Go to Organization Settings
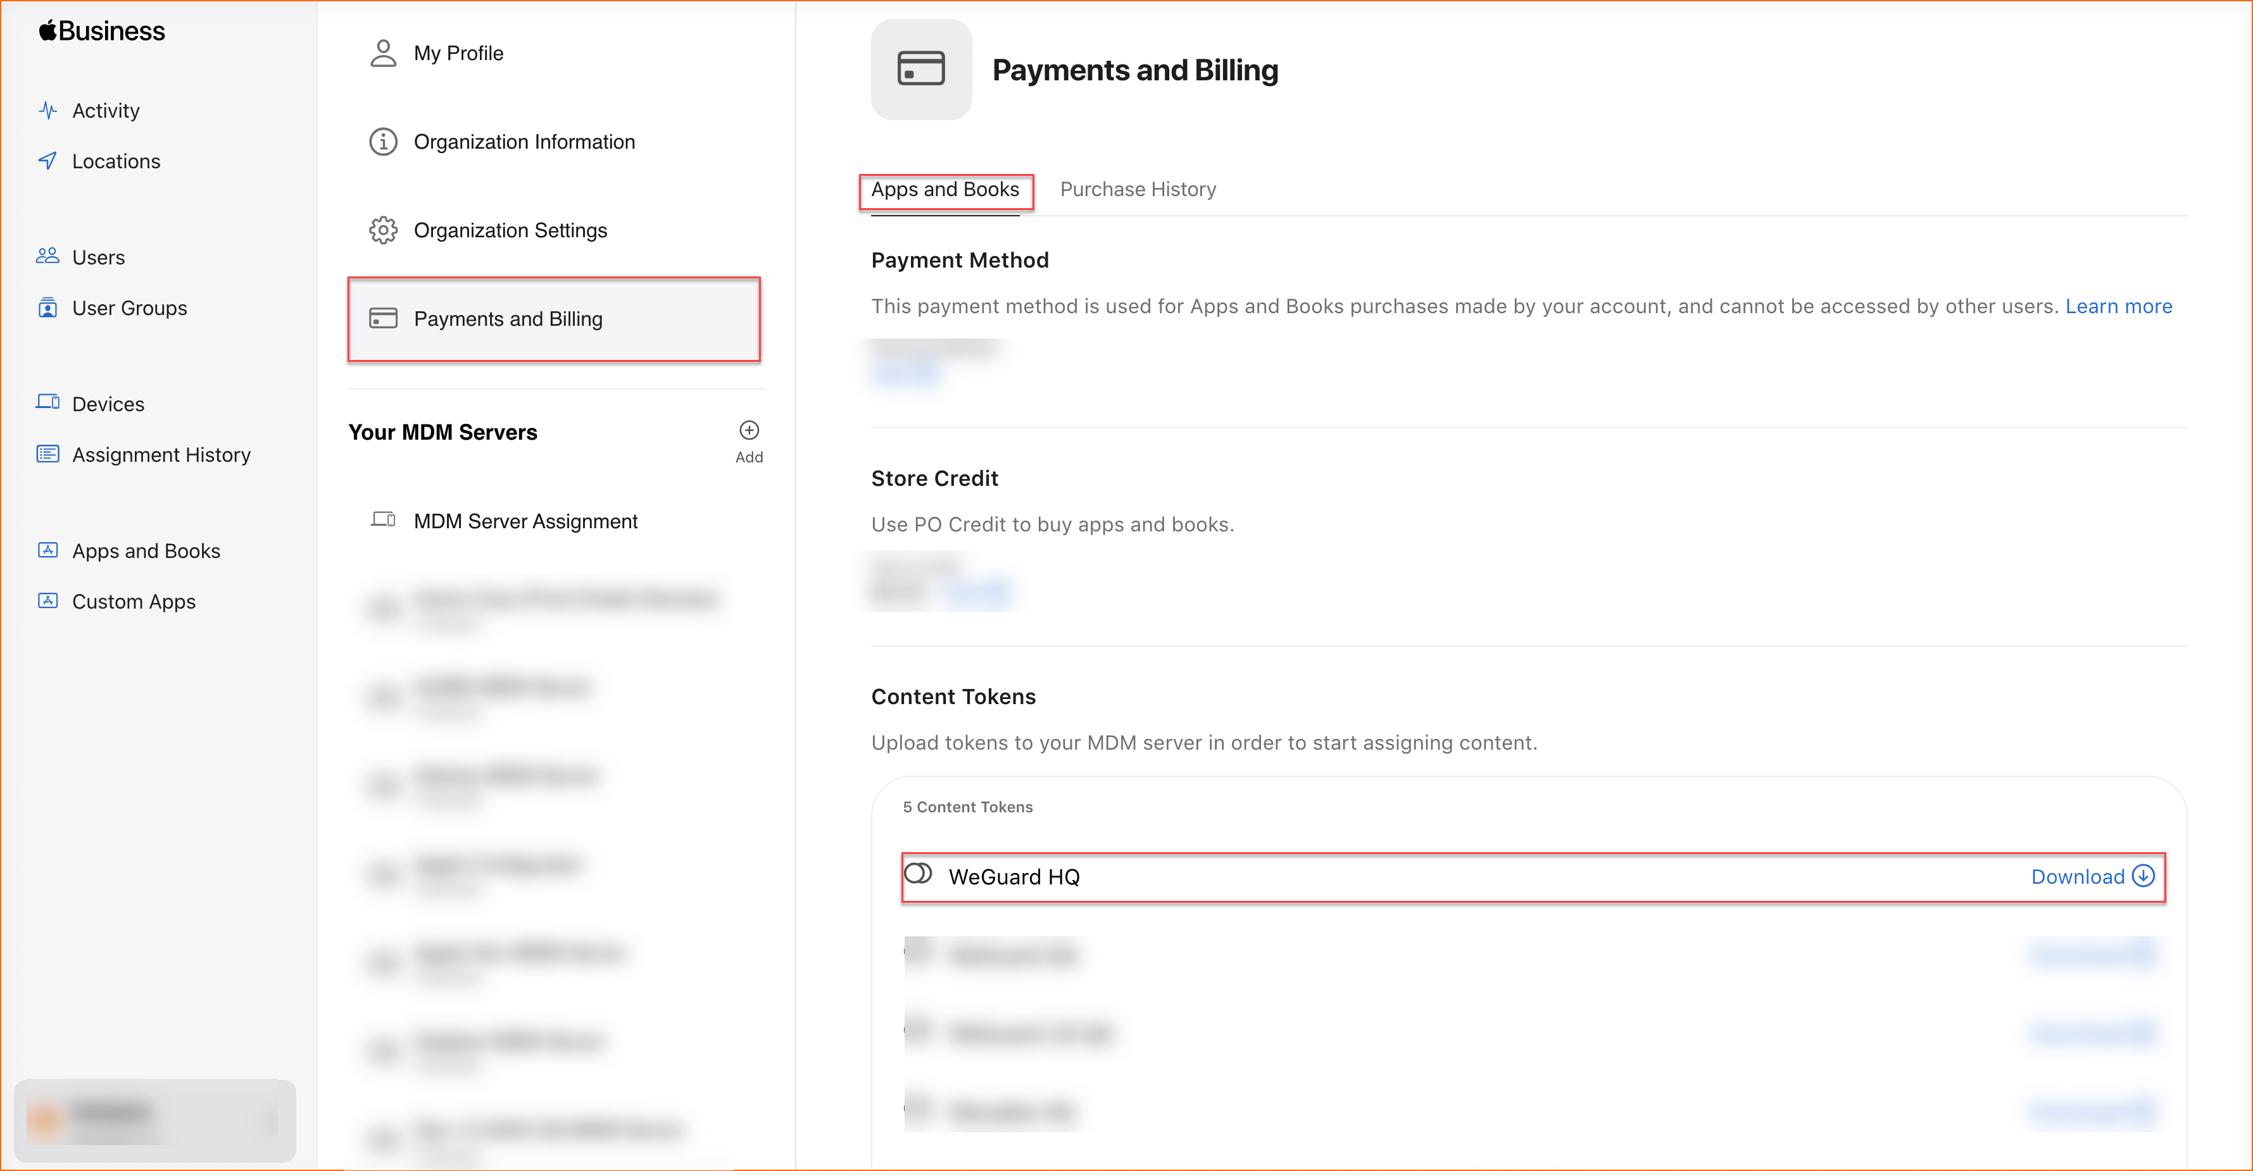 pyautogui.click(x=510, y=231)
